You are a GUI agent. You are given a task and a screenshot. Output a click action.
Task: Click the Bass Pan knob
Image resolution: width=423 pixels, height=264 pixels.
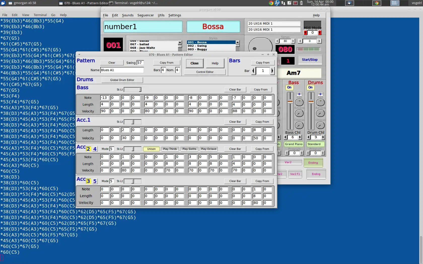[x=299, y=102]
